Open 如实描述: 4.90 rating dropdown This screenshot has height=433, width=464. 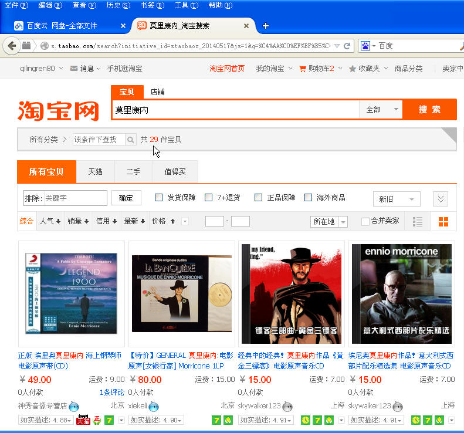pyautogui.click(x=156, y=420)
